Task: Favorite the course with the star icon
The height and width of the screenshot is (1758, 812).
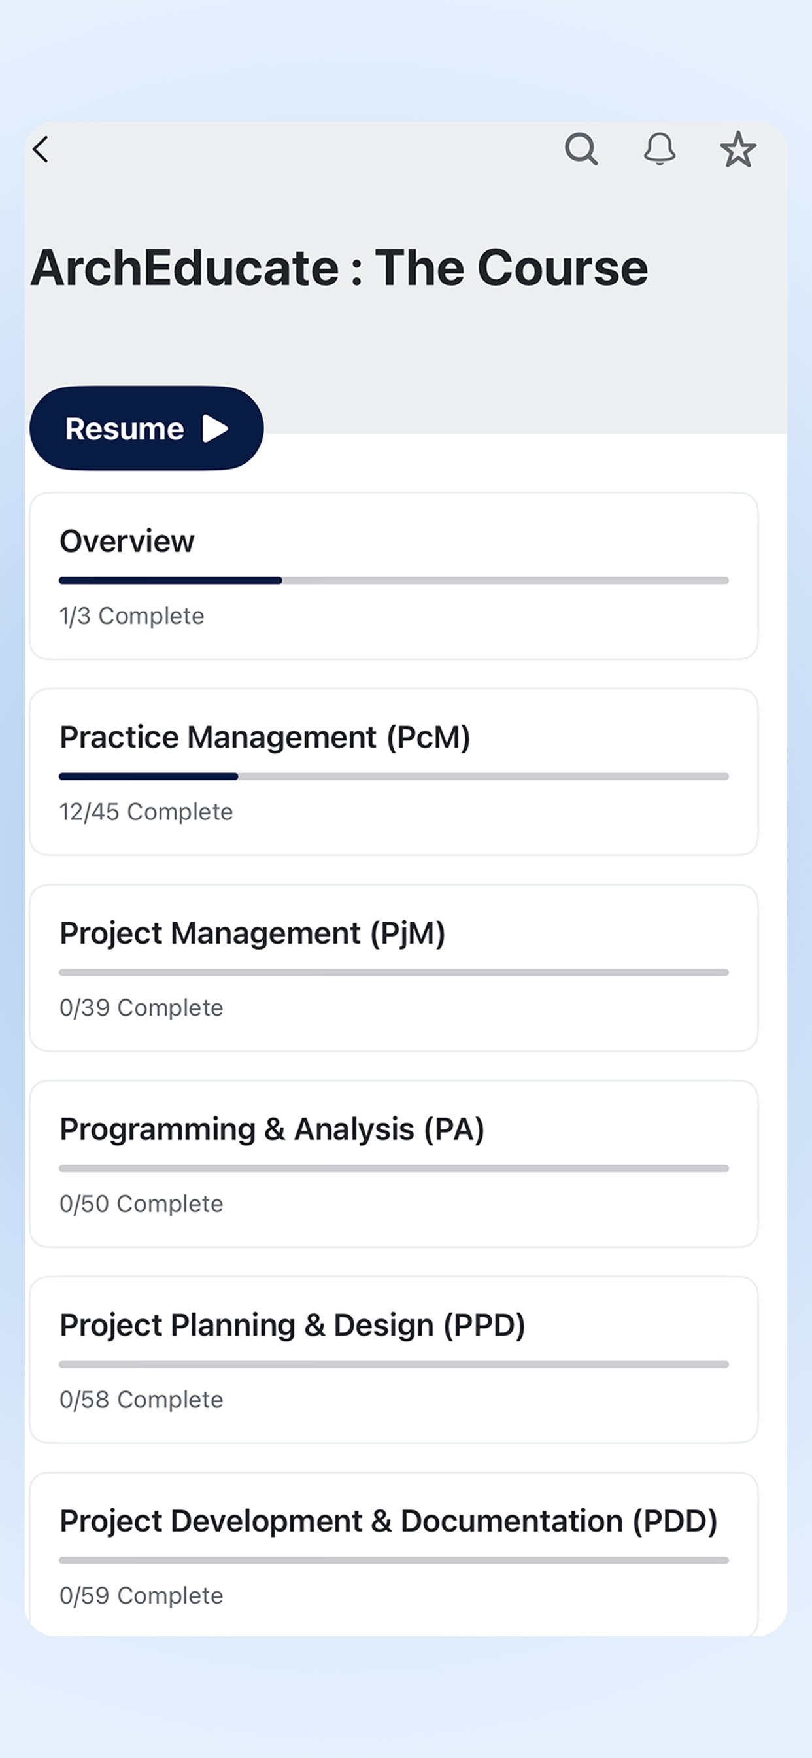Action: pos(738,150)
